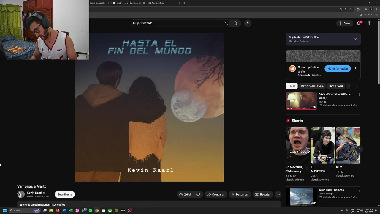Viewport: 380px width, 214px height.
Task: Open a new browser tab with plus
Action: point(185,3)
